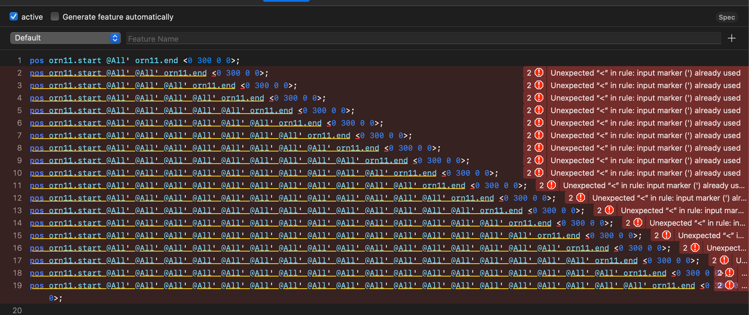This screenshot has height=315, width=749.
Task: Click the error icon on line 11
Action: click(552, 185)
